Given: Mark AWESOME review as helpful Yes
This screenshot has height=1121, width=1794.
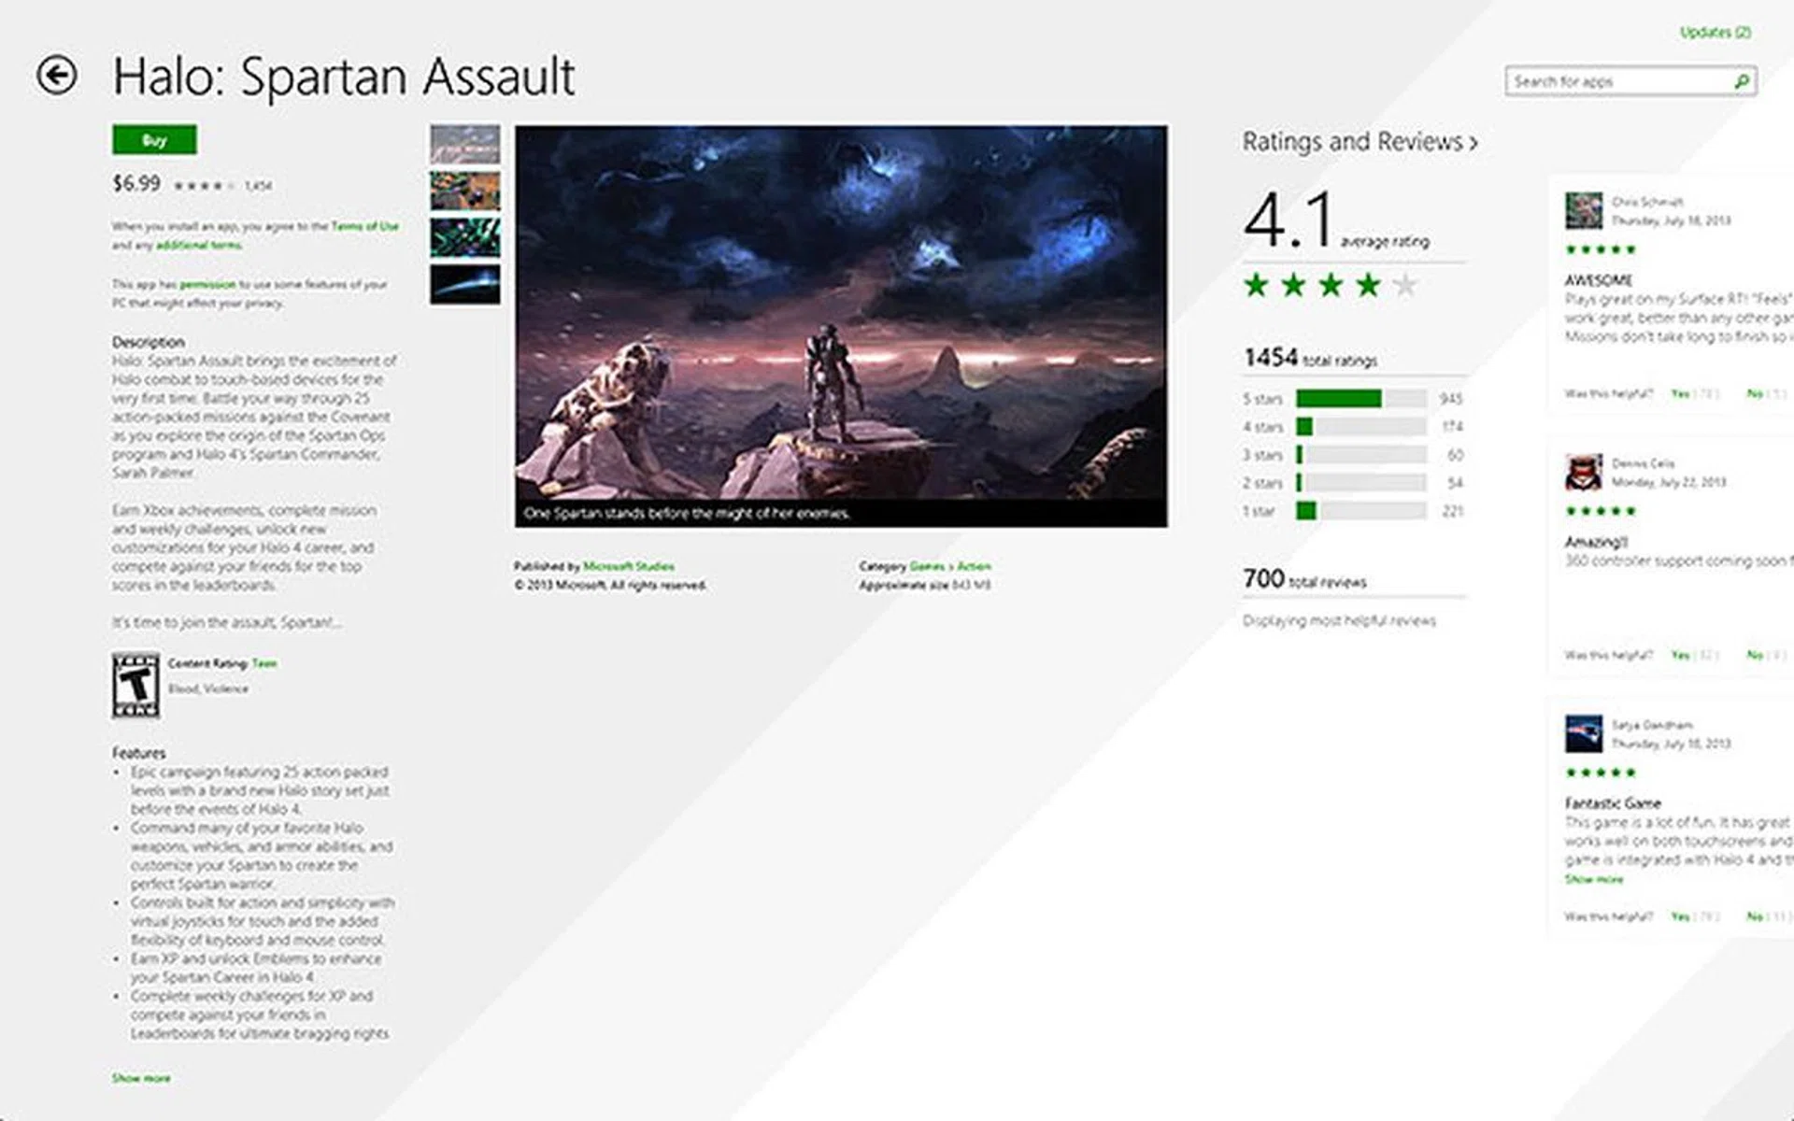Looking at the screenshot, I should pyautogui.click(x=1680, y=394).
